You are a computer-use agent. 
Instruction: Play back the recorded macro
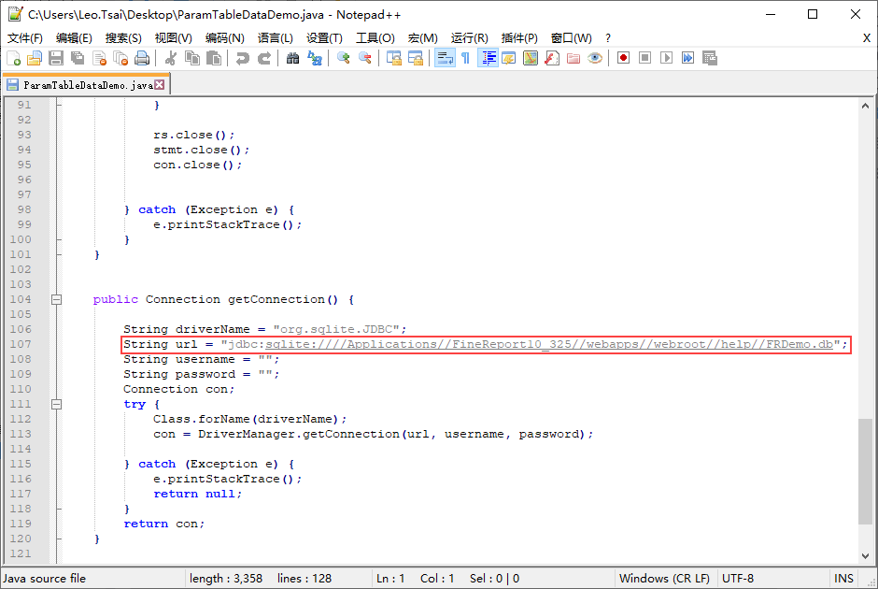point(666,58)
